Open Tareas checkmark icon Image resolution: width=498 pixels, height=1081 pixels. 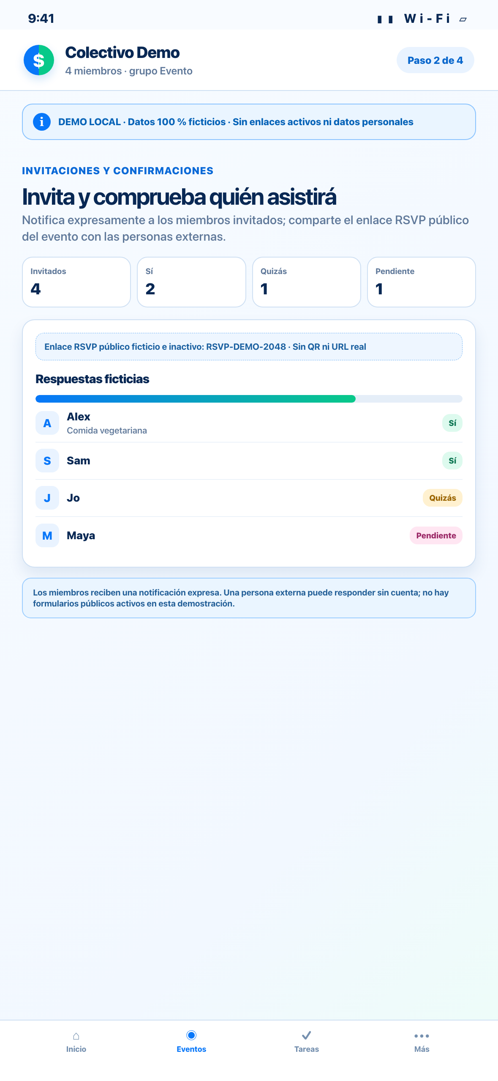(307, 1035)
